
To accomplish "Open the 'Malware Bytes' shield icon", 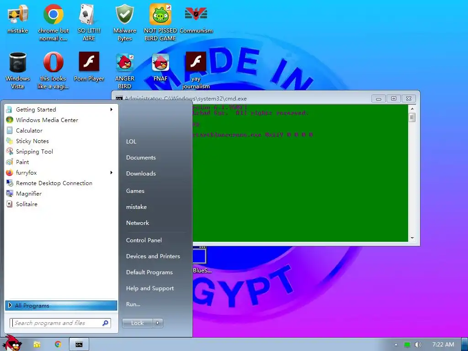I will coord(124,22).
